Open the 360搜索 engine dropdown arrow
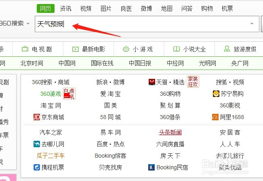This screenshot has width=263, height=181. pos(28,24)
